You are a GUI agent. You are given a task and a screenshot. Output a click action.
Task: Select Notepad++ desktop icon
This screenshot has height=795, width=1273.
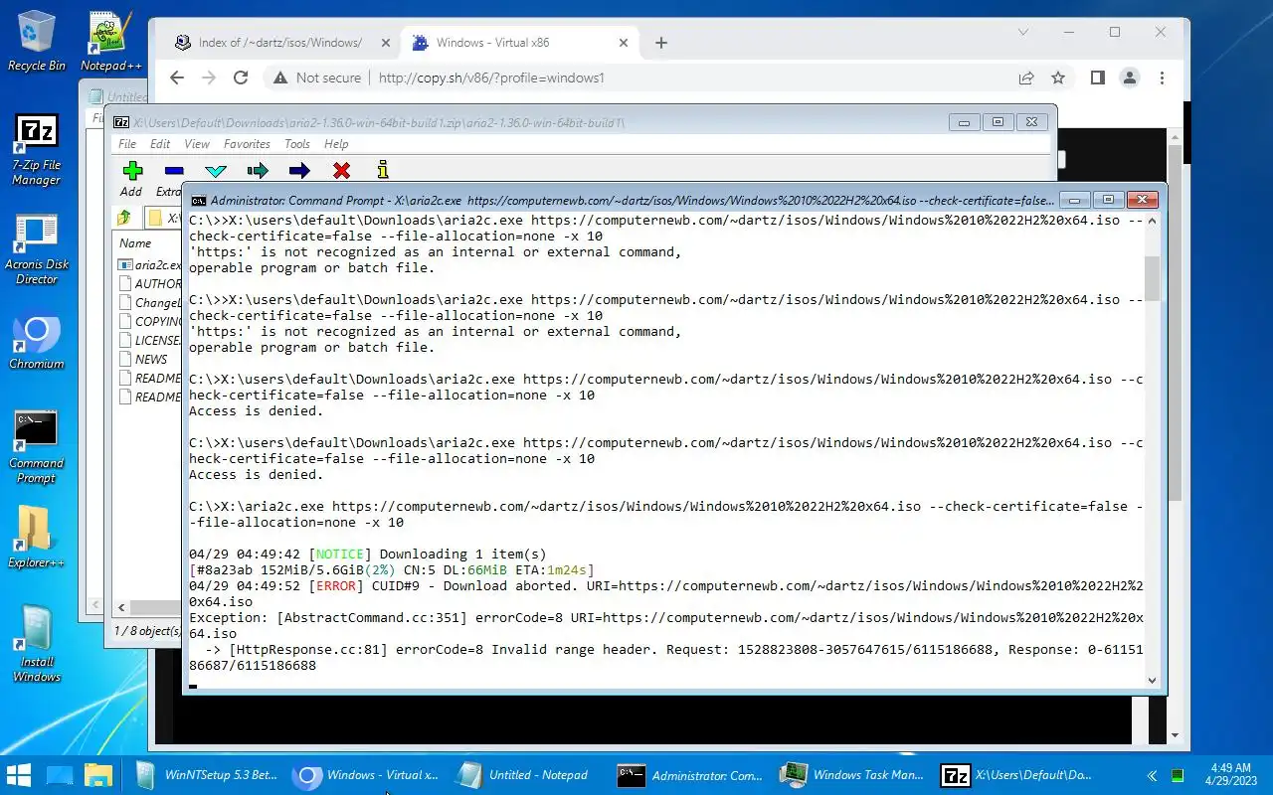(x=110, y=42)
